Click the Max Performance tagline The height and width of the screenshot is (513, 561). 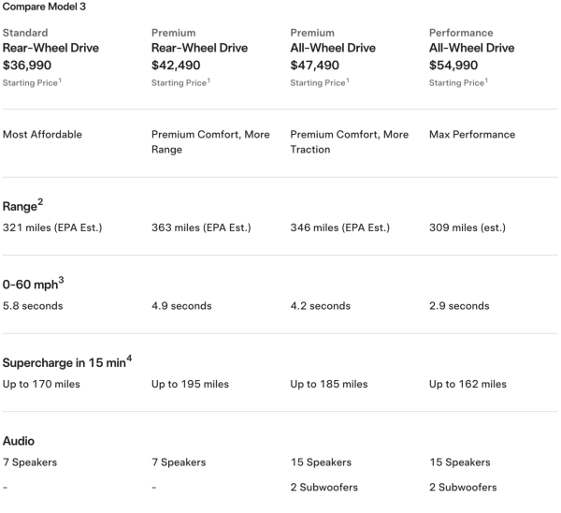472,135
